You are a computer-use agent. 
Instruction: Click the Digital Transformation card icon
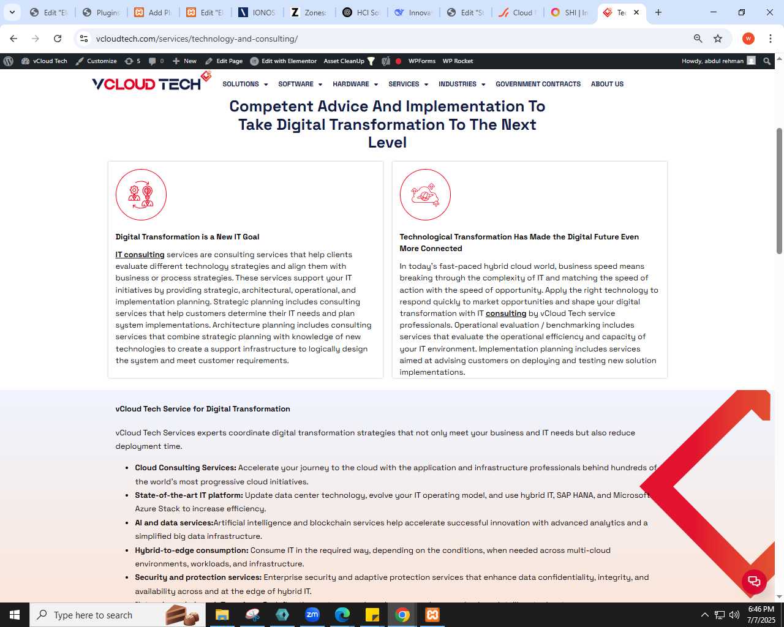[x=141, y=195]
